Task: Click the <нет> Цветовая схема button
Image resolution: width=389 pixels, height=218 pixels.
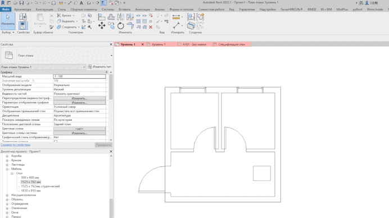Action: click(x=79, y=129)
